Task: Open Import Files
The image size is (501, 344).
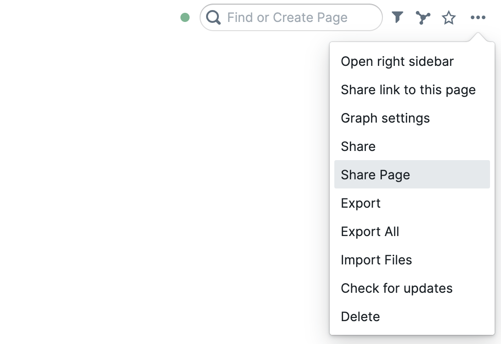Action: point(376,260)
